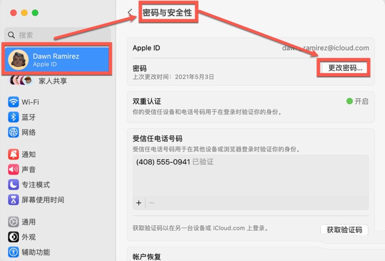Screen dimensions: 385x261
Task: Open the Appearance (外观) icon
Action: coord(13,237)
